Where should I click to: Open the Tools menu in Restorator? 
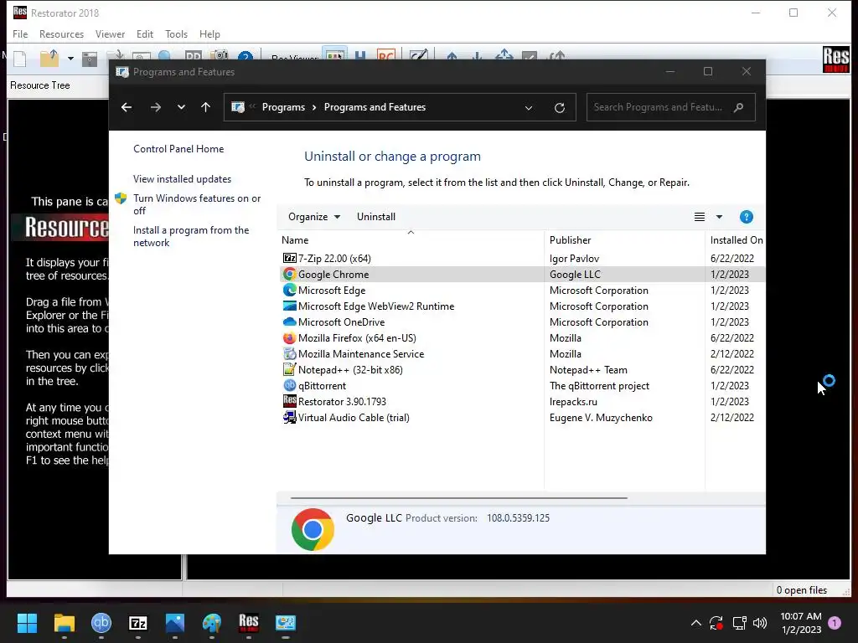(x=176, y=33)
